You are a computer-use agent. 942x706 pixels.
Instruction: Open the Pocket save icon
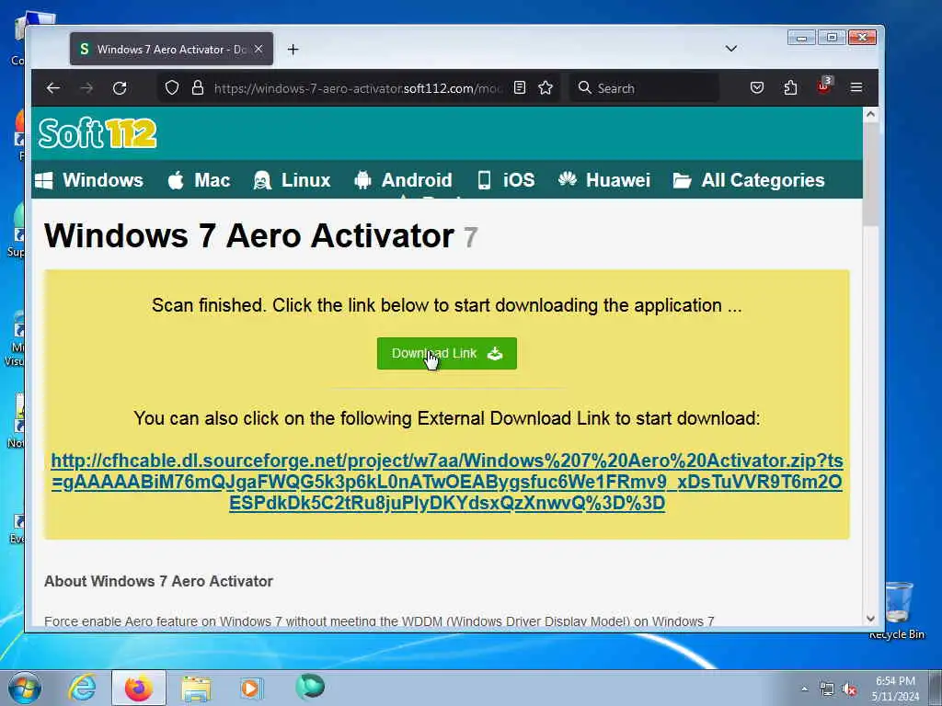pyautogui.click(x=757, y=88)
